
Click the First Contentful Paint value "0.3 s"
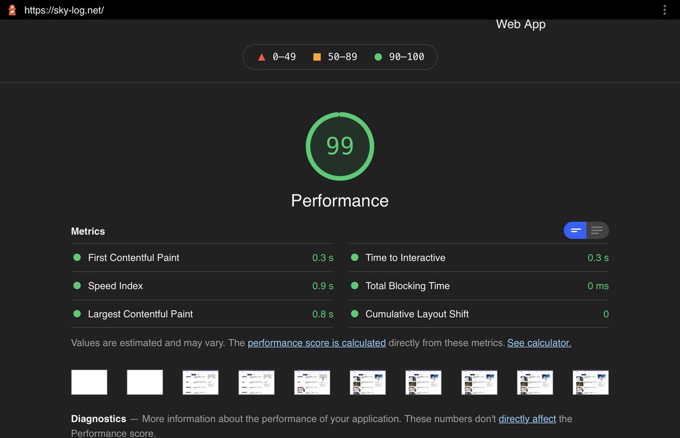pyautogui.click(x=323, y=258)
